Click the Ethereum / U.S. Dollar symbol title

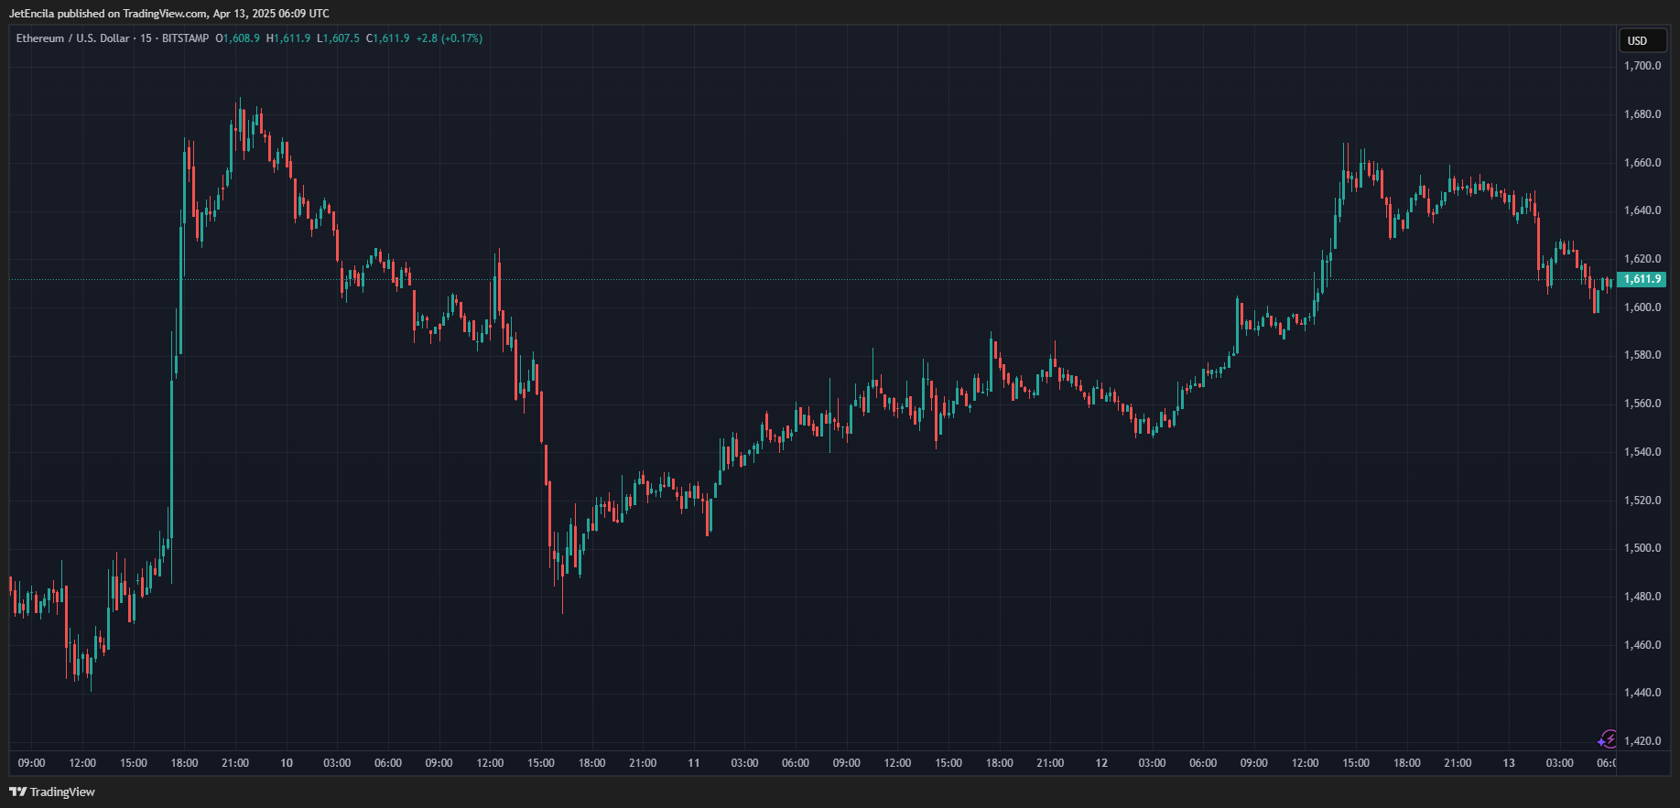(73, 38)
